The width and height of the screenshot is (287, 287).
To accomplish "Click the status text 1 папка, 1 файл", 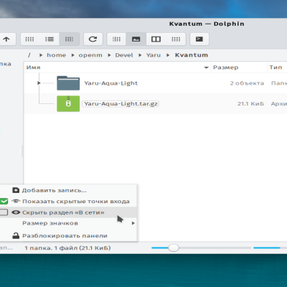I will point(67,248).
